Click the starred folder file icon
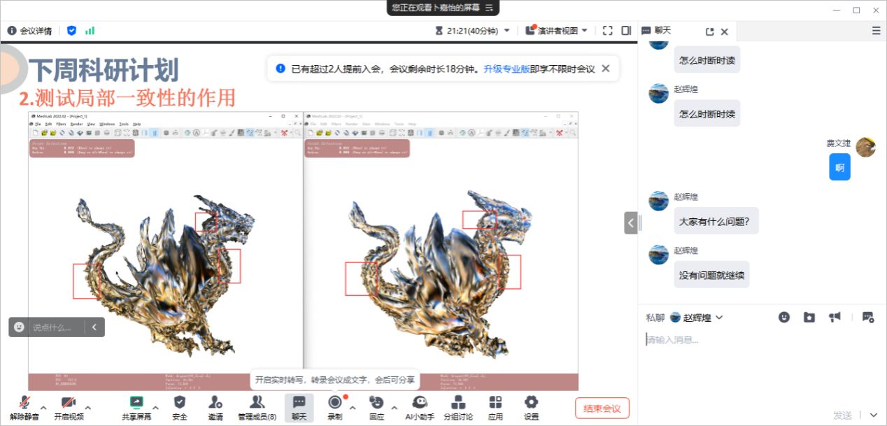Viewport: 887px width, 426px height. point(809,317)
